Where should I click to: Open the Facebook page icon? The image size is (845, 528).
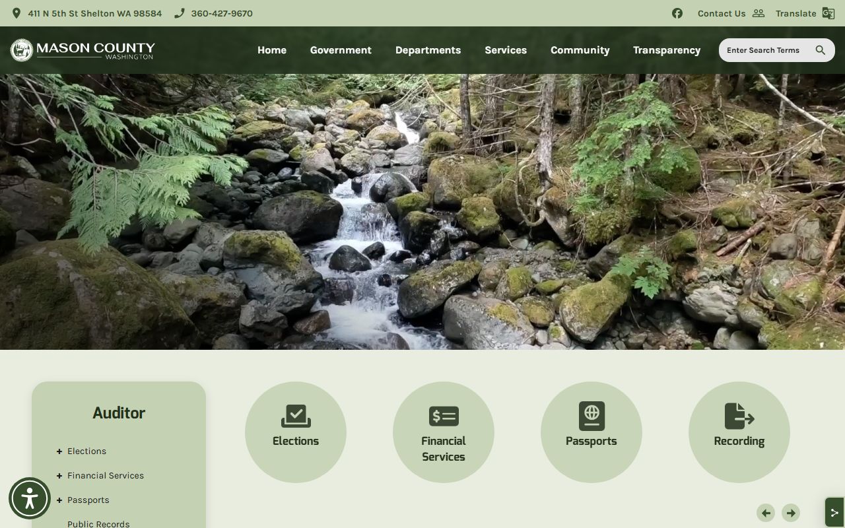[677, 13]
